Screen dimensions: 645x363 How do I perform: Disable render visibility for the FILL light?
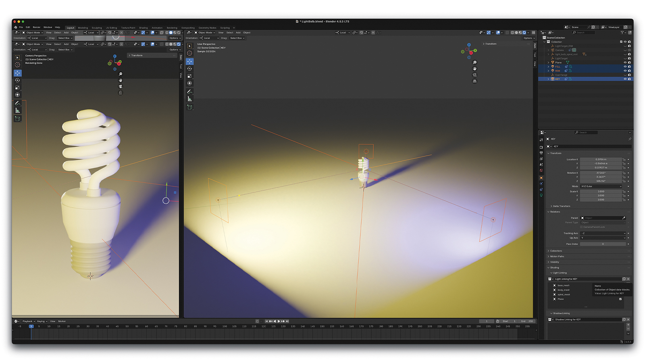[x=629, y=67]
